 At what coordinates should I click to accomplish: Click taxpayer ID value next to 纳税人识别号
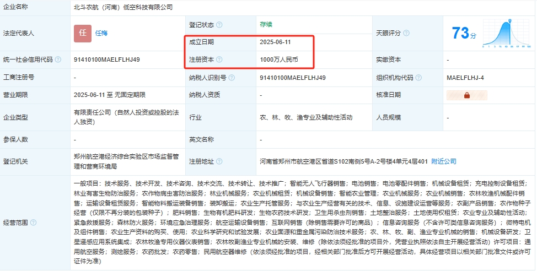pos(293,78)
